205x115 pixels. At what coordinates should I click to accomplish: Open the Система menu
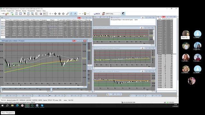pyautogui.click(x=3, y=11)
